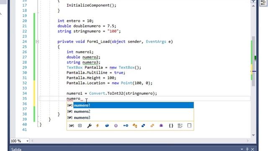
Task: Click the variable icon beside numero2
Action: [x=70, y=112]
